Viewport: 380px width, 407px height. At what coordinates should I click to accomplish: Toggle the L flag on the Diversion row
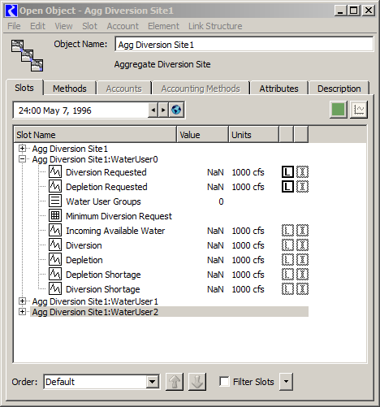coord(287,245)
